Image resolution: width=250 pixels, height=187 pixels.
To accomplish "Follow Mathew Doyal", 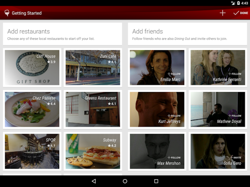I will coord(235,116).
